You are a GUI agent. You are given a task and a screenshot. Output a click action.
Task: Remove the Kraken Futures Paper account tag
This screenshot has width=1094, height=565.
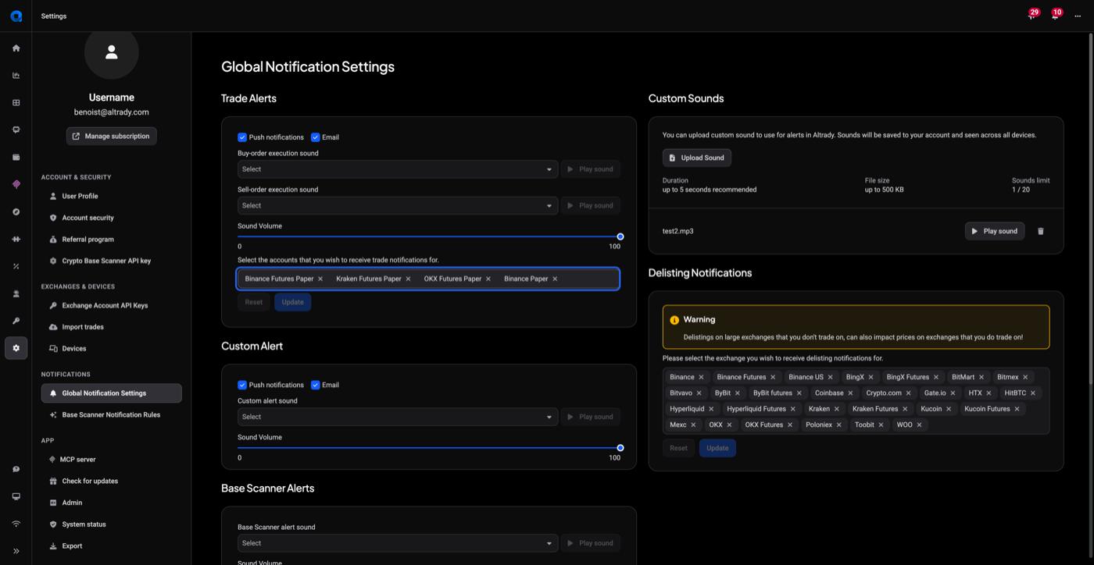tap(408, 279)
